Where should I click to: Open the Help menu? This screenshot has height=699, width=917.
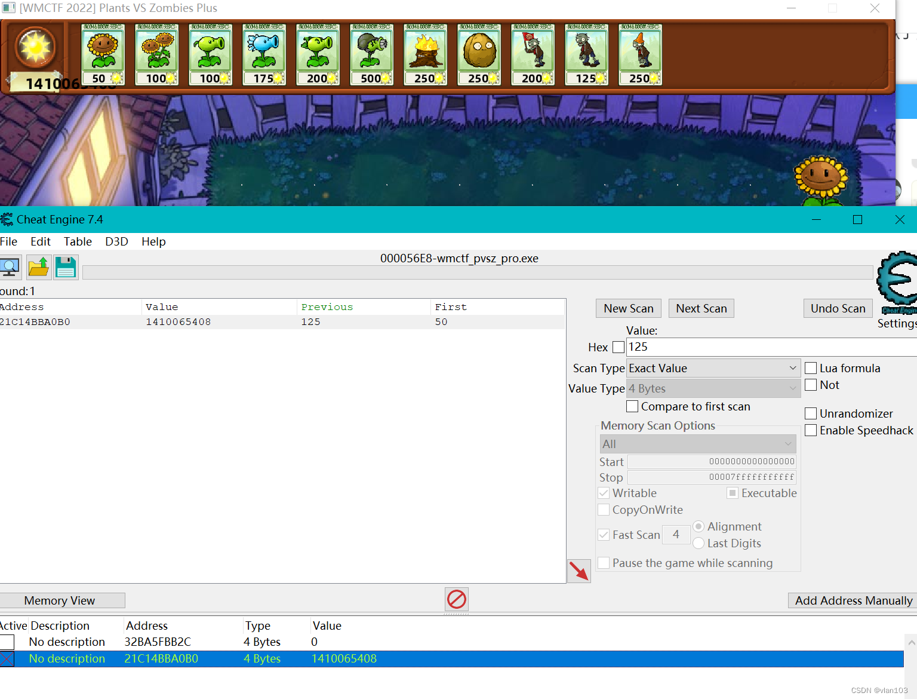point(153,241)
